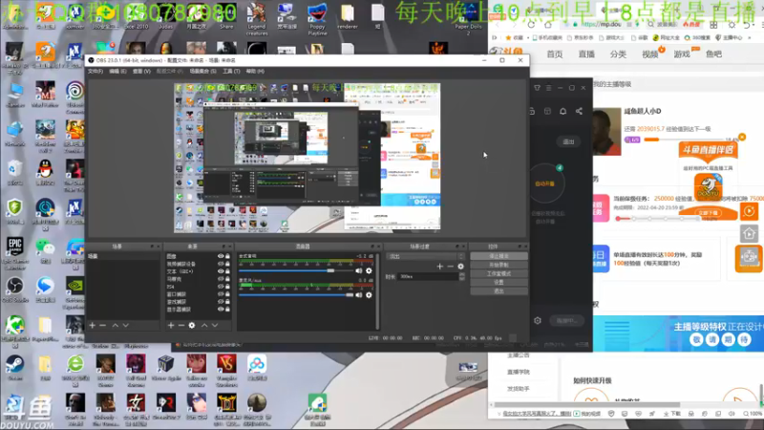Toggle visibility eye of the 图像 source
Screen dimensions: 764x430
221,256
